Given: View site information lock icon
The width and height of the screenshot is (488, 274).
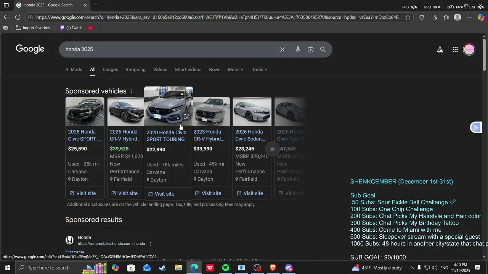Looking at the screenshot, I should (x=30, y=17).
